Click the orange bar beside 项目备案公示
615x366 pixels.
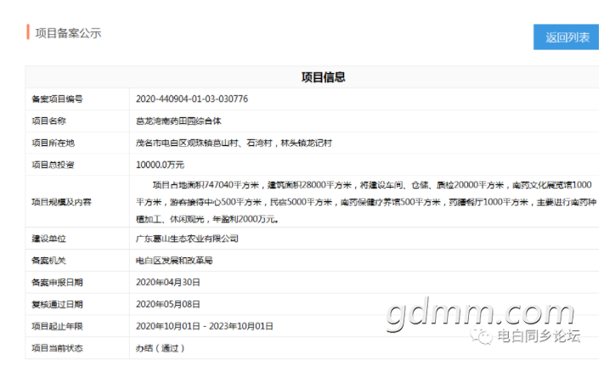[x=28, y=32]
